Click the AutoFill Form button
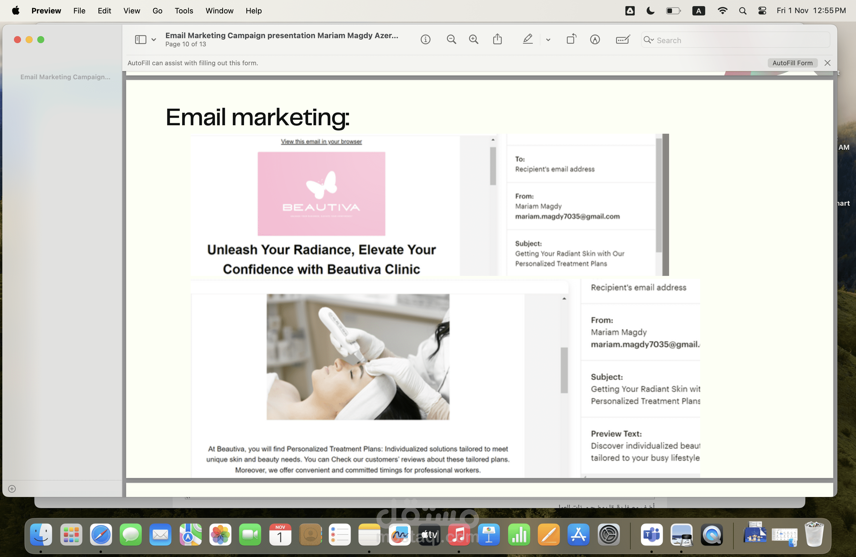856x557 pixels. pos(792,63)
